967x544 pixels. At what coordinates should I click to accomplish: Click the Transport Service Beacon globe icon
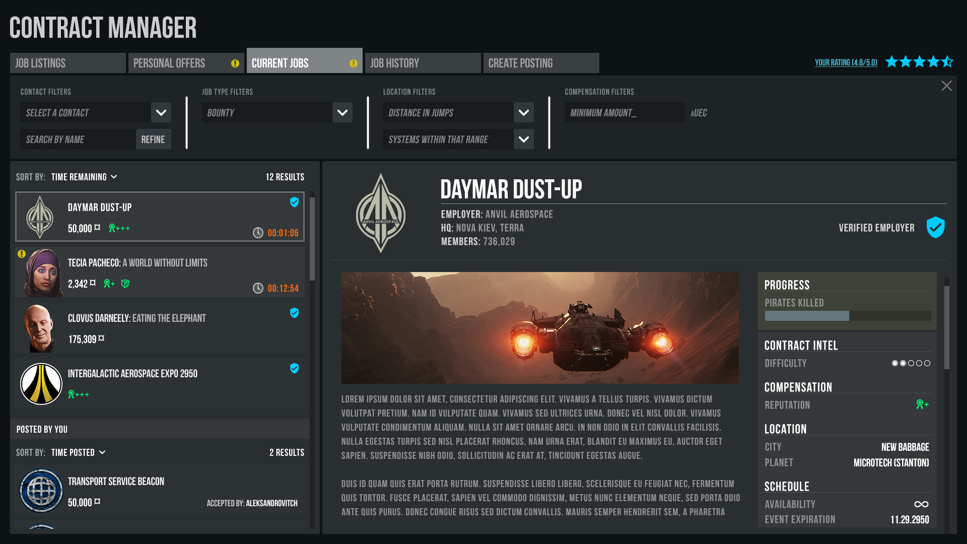41,491
